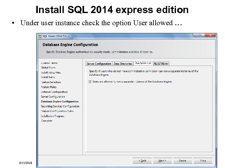Select License Terms step in sidebar
This screenshot has height=168, width=225.
point(49,63)
